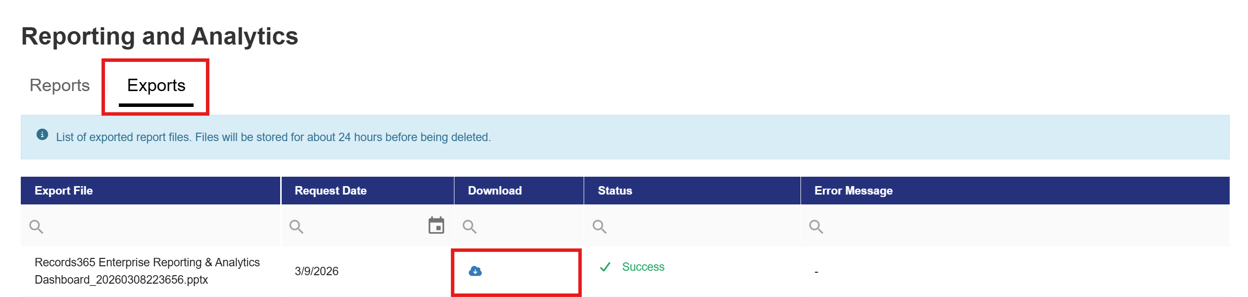Click the info icon in the blue banner
1248x297 pixels.
(43, 135)
